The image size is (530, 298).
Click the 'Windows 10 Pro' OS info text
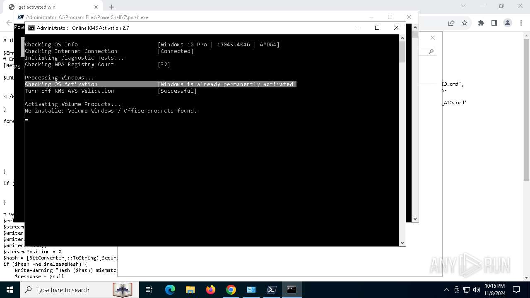click(x=183, y=44)
